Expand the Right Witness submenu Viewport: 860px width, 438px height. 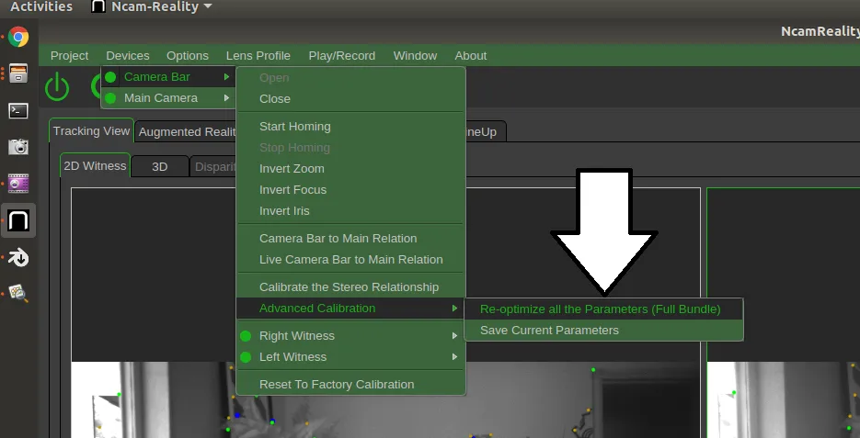tap(351, 336)
